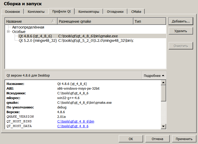This screenshot has width=198, height=144.
Task: Switch to the Основное tab
Action: tap(12, 11)
